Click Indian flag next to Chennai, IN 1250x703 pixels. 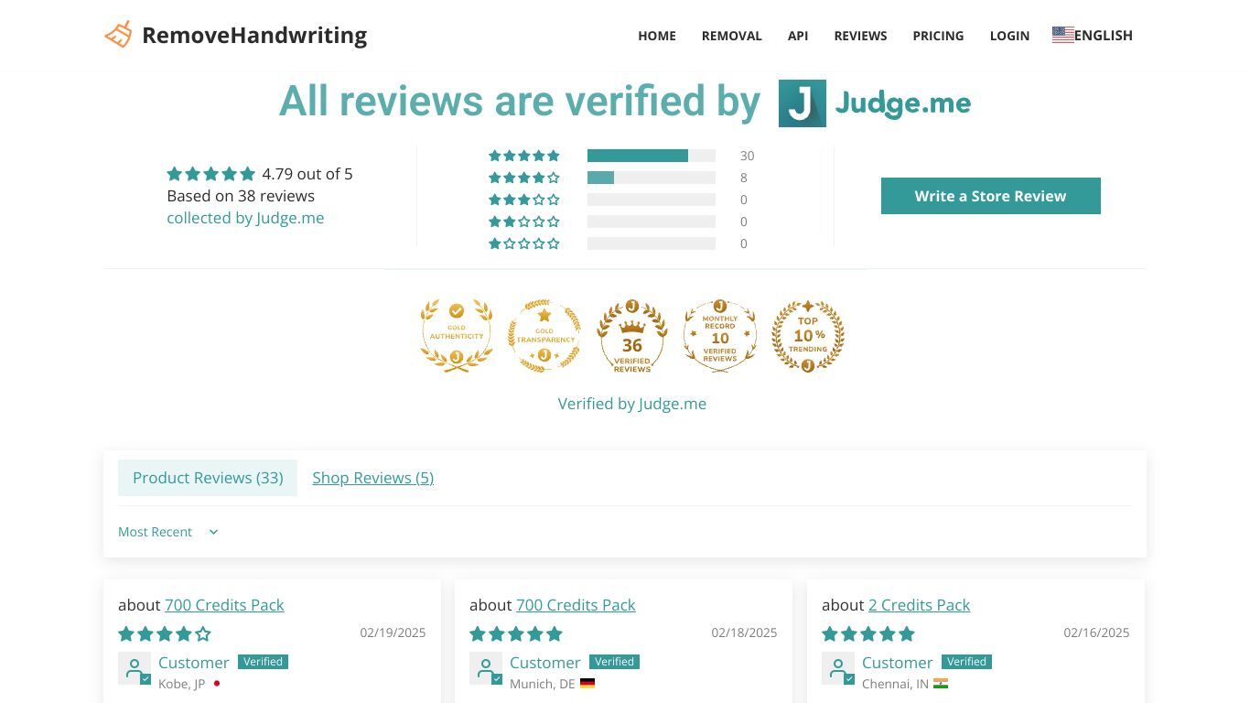pos(941,684)
